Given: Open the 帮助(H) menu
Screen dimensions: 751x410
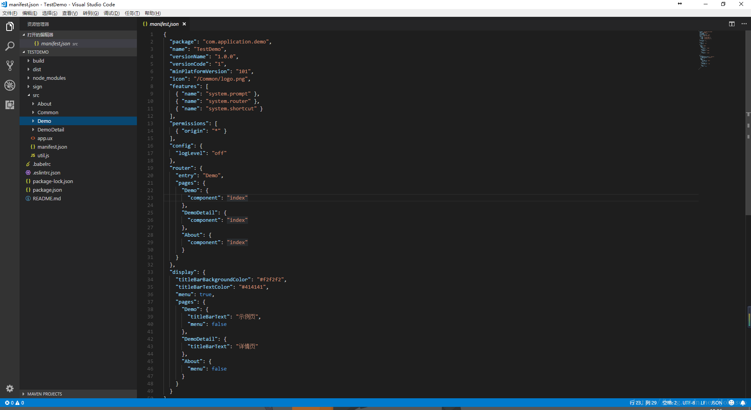Looking at the screenshot, I should click(x=153, y=13).
